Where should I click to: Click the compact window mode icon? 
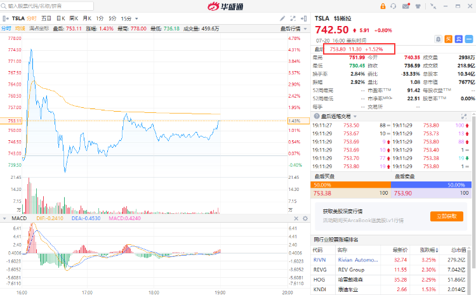click(433, 6)
